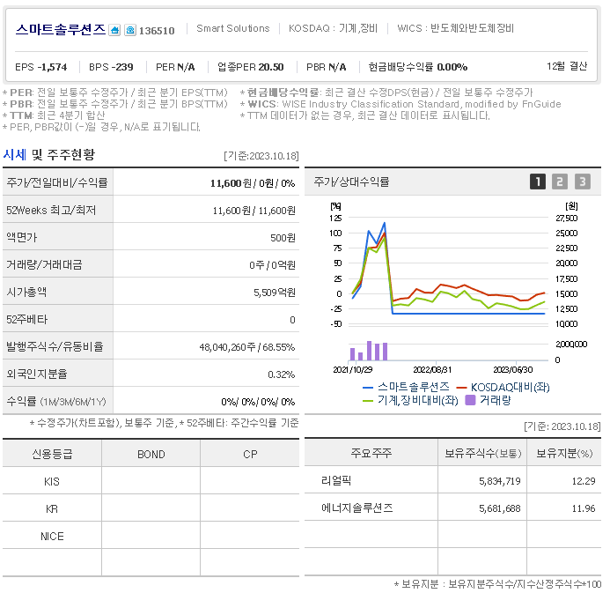Switch chart to tab 3
The image size is (610, 593).
pyautogui.click(x=583, y=182)
